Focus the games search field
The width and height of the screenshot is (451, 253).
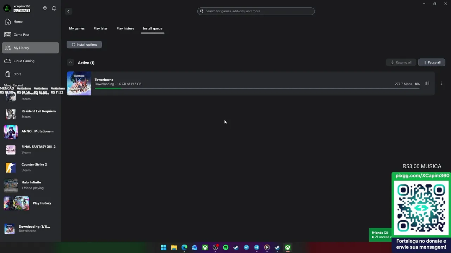coord(256,11)
